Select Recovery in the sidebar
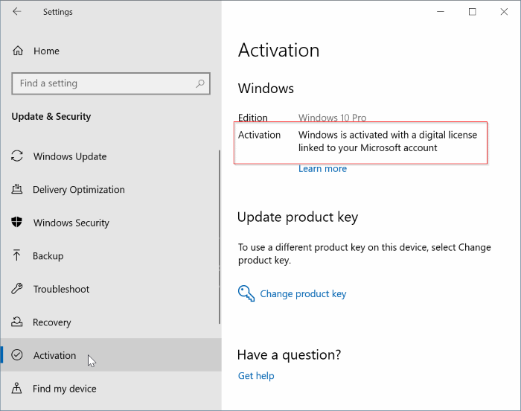The image size is (521, 411). click(111, 322)
